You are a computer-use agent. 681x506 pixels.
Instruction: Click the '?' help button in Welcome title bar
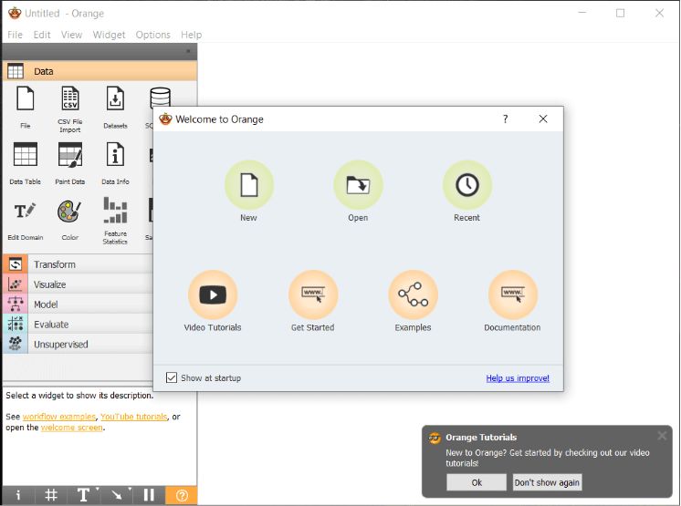click(x=505, y=119)
